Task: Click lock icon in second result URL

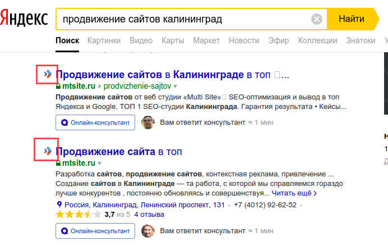Action: (x=58, y=163)
